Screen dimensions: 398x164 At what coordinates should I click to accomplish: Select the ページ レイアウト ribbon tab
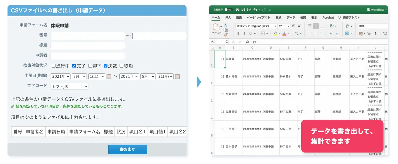tap(259, 17)
